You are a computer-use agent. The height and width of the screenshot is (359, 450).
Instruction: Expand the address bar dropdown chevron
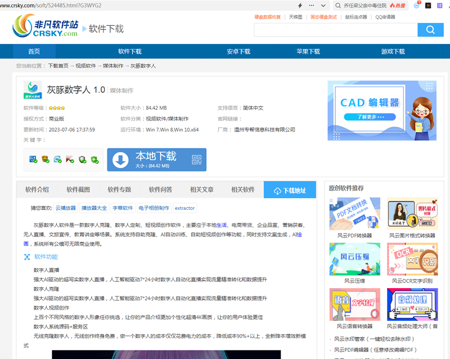point(323,6)
